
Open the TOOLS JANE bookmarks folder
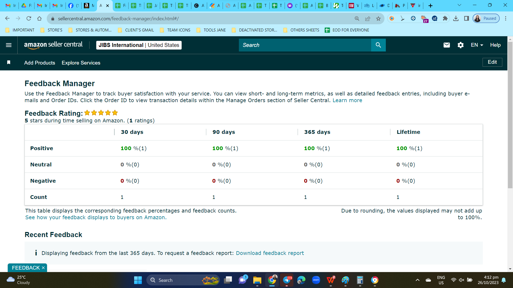211,30
